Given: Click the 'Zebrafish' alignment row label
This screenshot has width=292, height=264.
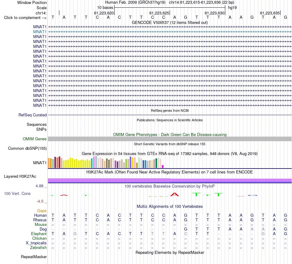Looking at the screenshot, I should pos(38,248).
